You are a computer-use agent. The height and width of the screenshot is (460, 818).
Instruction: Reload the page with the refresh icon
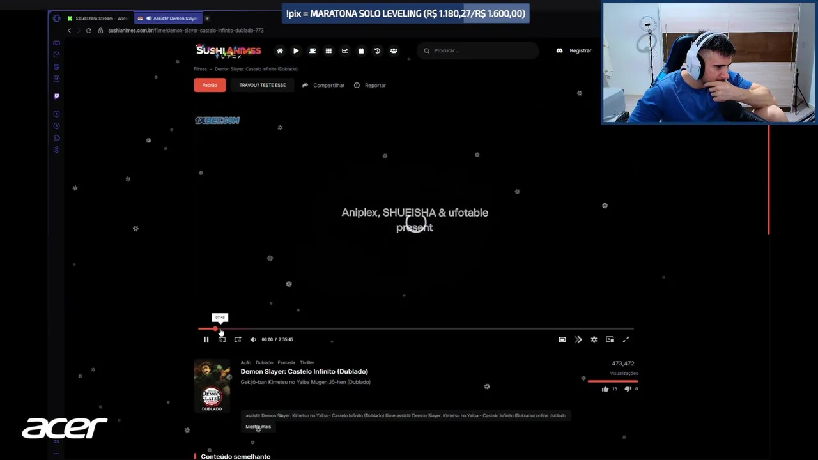(89, 31)
